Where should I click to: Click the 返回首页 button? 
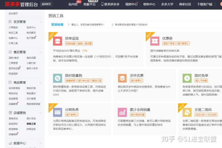[46, 4]
